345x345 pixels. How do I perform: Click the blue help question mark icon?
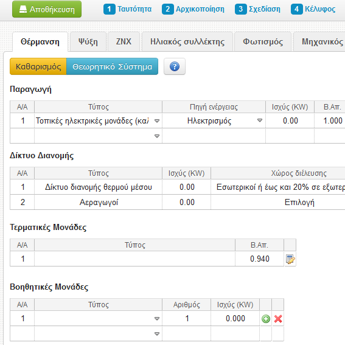pos(175,66)
